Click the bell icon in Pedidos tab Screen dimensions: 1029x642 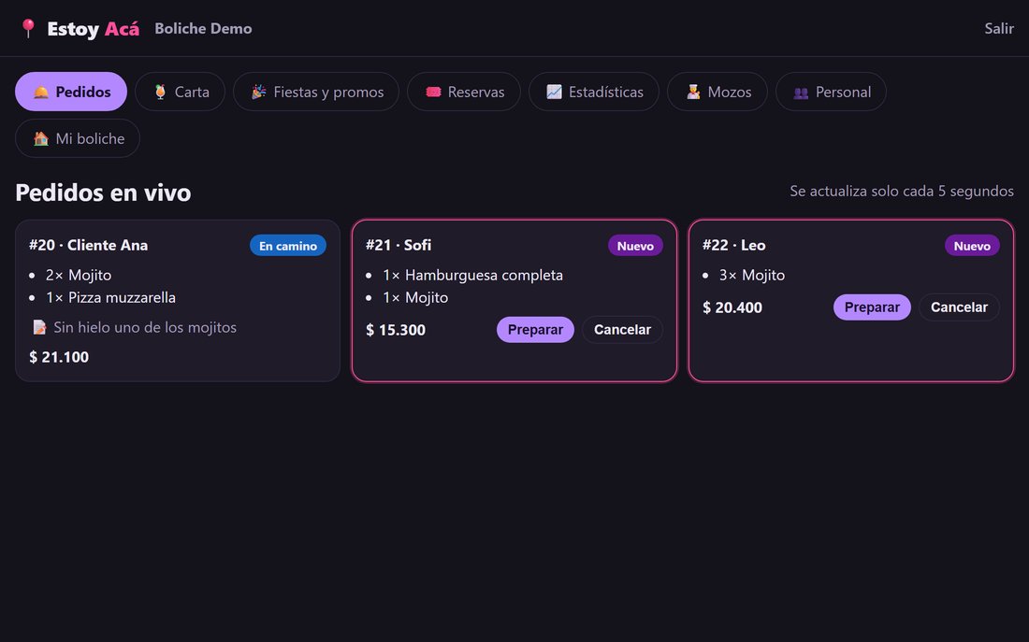40,92
